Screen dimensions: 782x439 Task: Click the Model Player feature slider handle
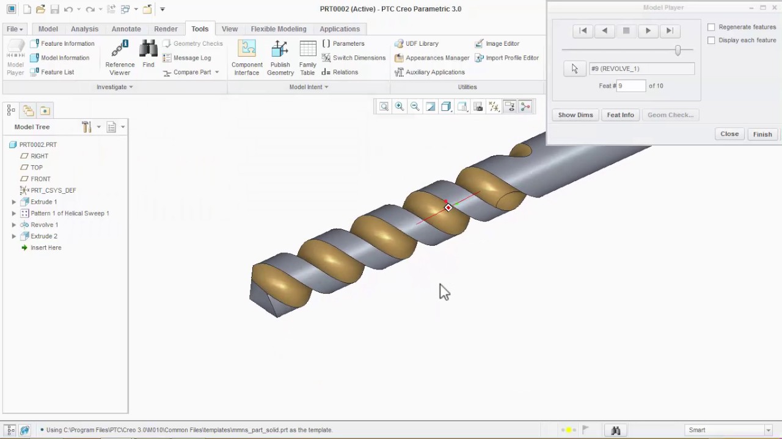678,50
